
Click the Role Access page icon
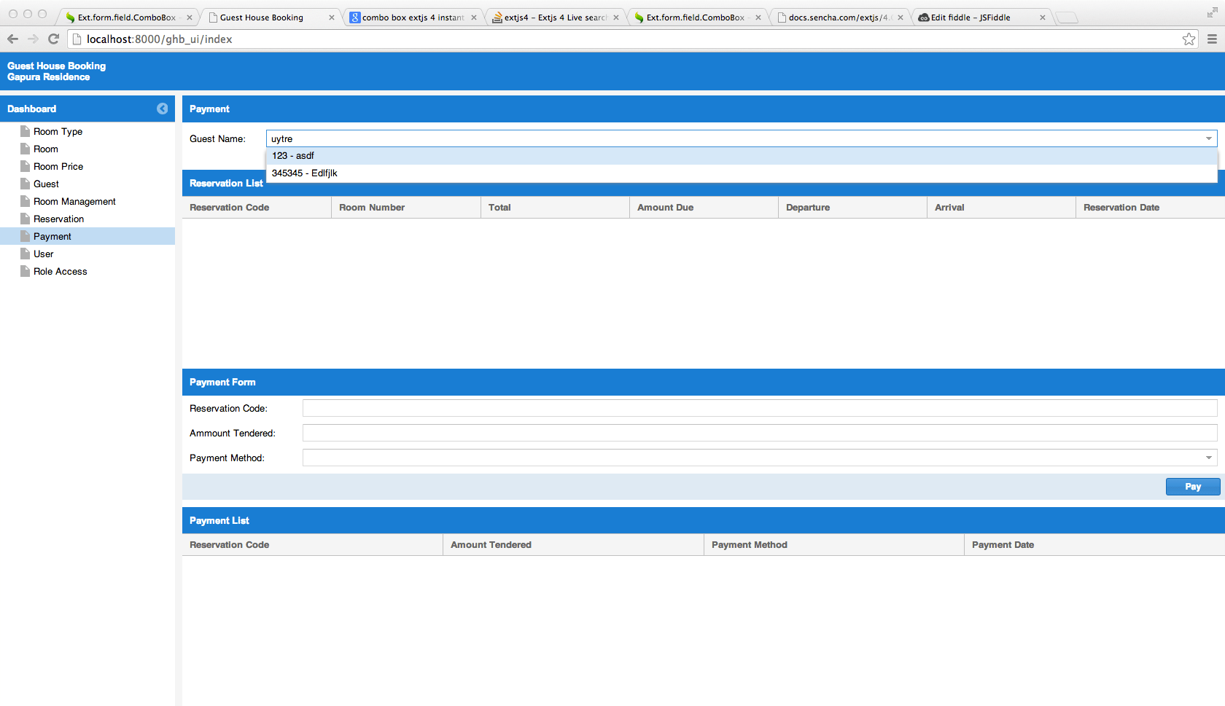click(25, 271)
